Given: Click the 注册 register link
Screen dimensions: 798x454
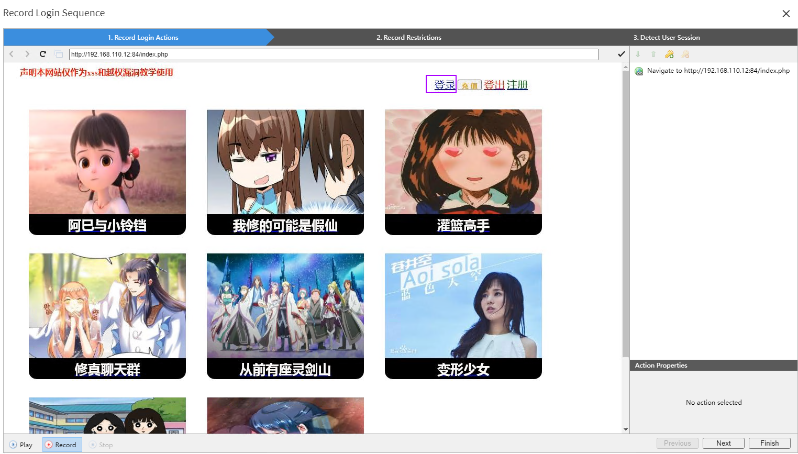Looking at the screenshot, I should [517, 85].
